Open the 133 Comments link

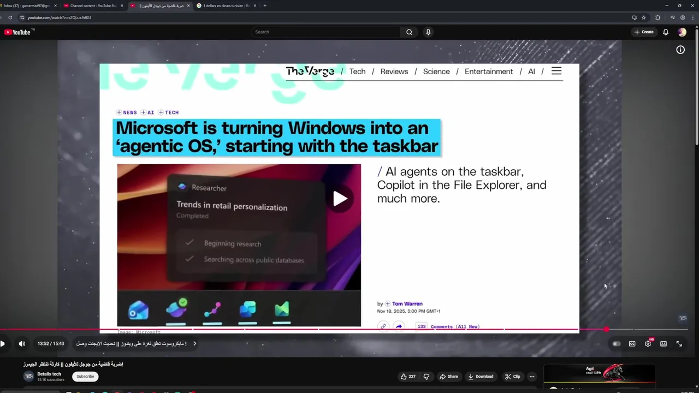tap(448, 326)
